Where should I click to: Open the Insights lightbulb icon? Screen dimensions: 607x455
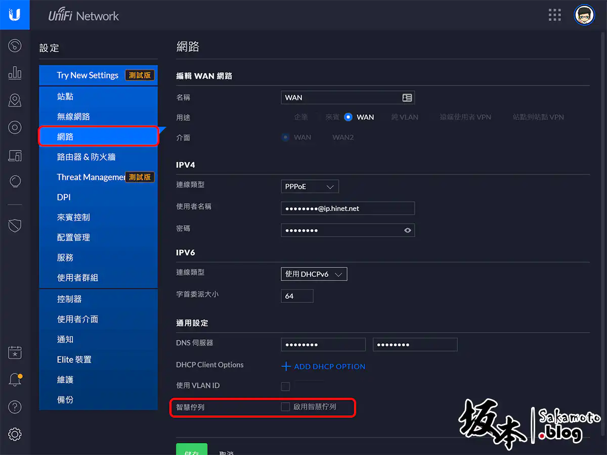coord(15,181)
